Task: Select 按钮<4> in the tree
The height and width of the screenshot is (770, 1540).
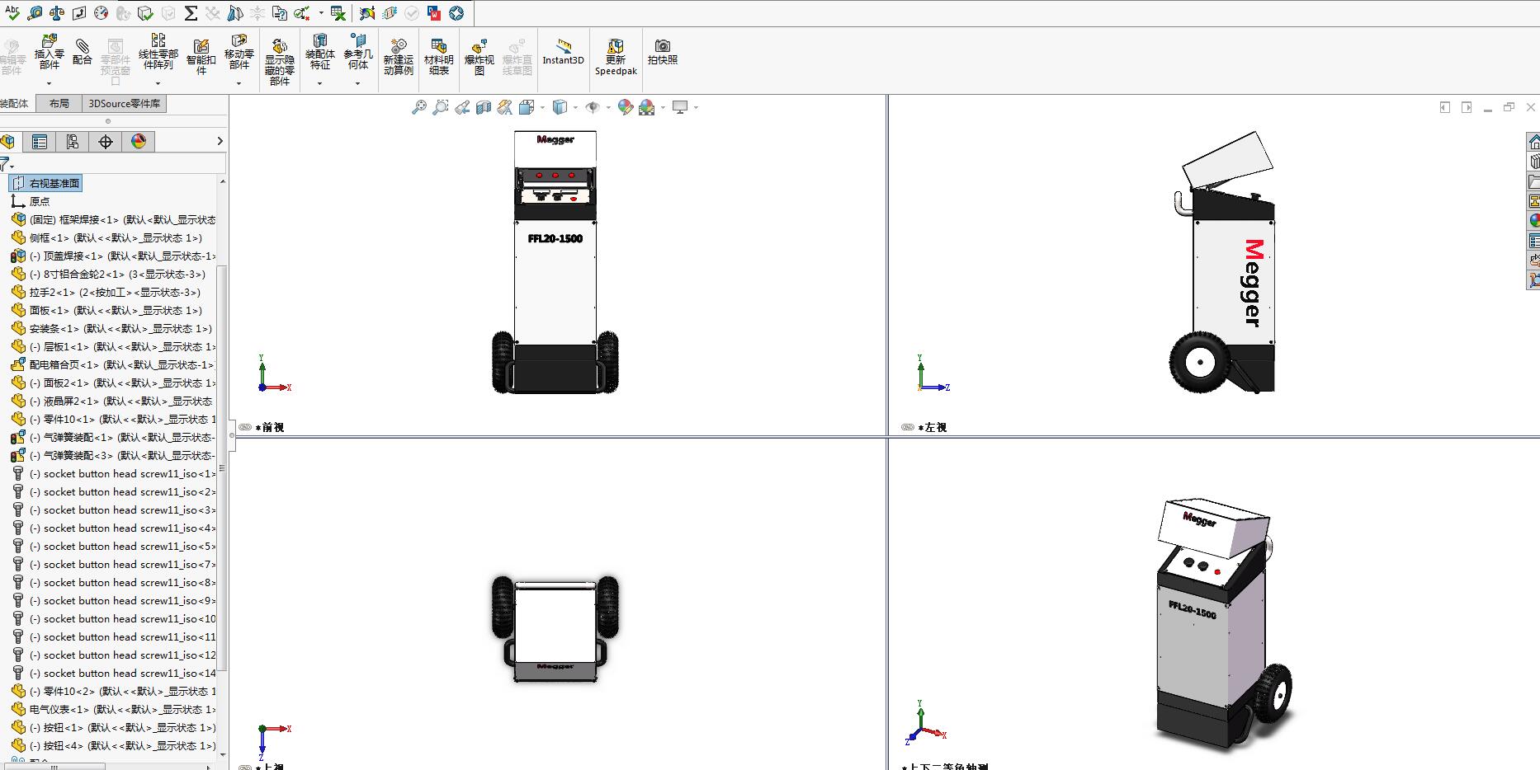Action: (114, 745)
